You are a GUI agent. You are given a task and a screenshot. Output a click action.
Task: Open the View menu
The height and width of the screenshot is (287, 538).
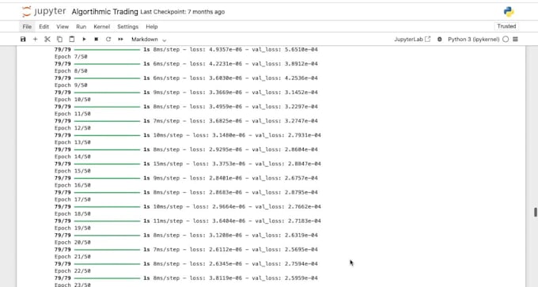pyautogui.click(x=63, y=26)
